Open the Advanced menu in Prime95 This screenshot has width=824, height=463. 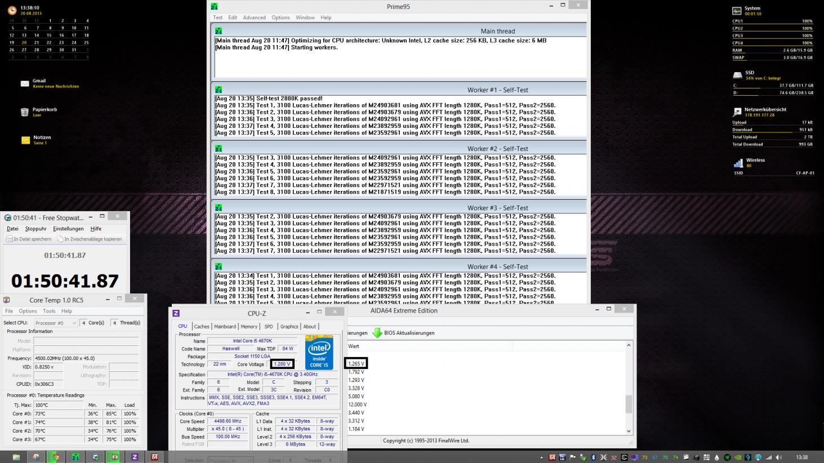254,17
